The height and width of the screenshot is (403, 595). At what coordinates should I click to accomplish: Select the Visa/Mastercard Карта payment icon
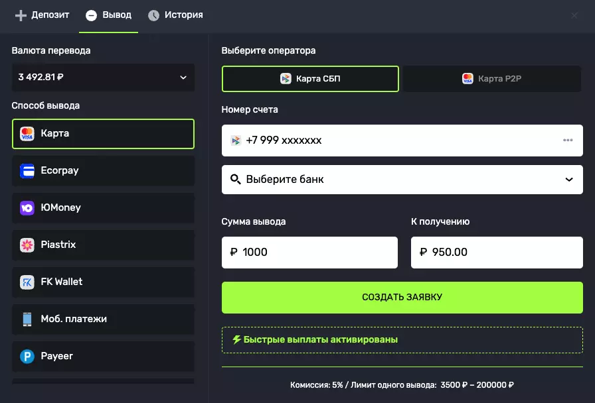point(27,134)
